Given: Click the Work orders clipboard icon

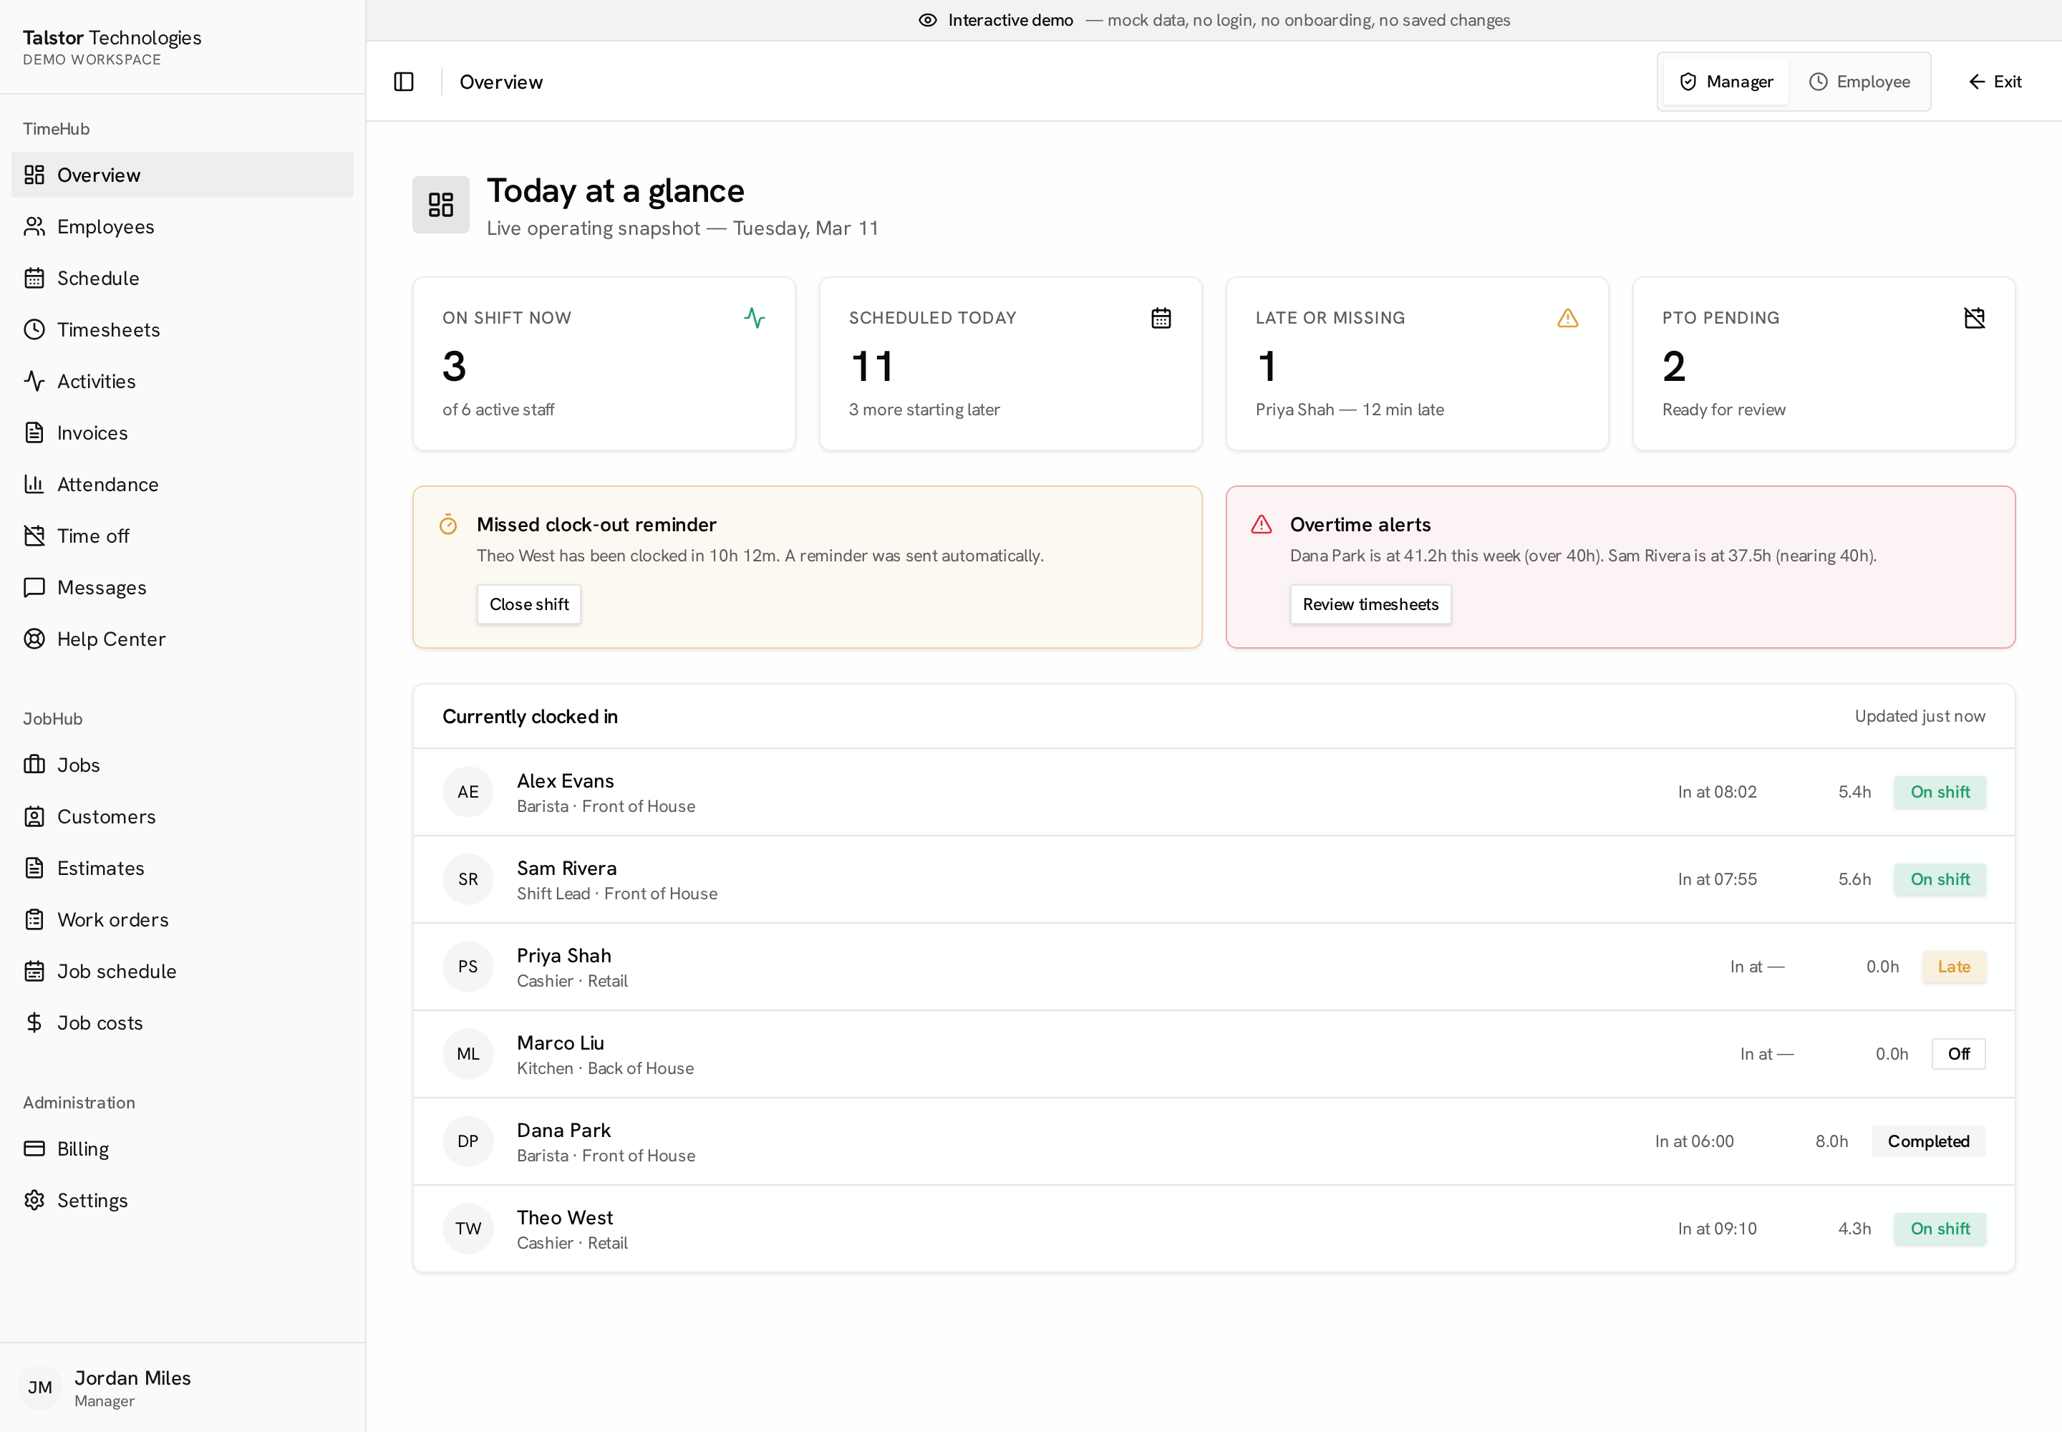Looking at the screenshot, I should tap(34, 919).
